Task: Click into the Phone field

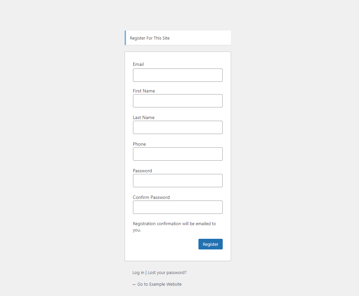Action: point(178,154)
